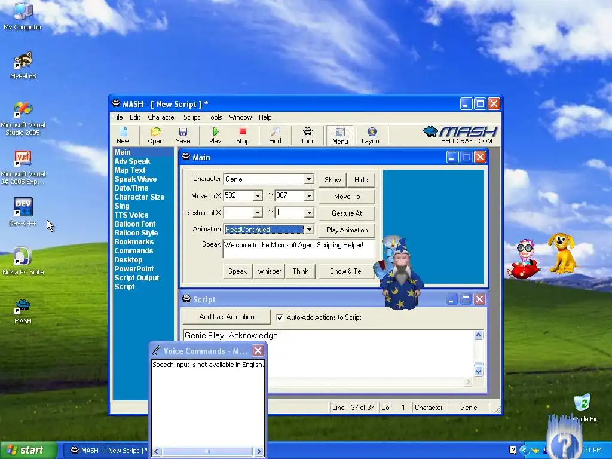Click the Layout toolbar icon

tap(371, 136)
